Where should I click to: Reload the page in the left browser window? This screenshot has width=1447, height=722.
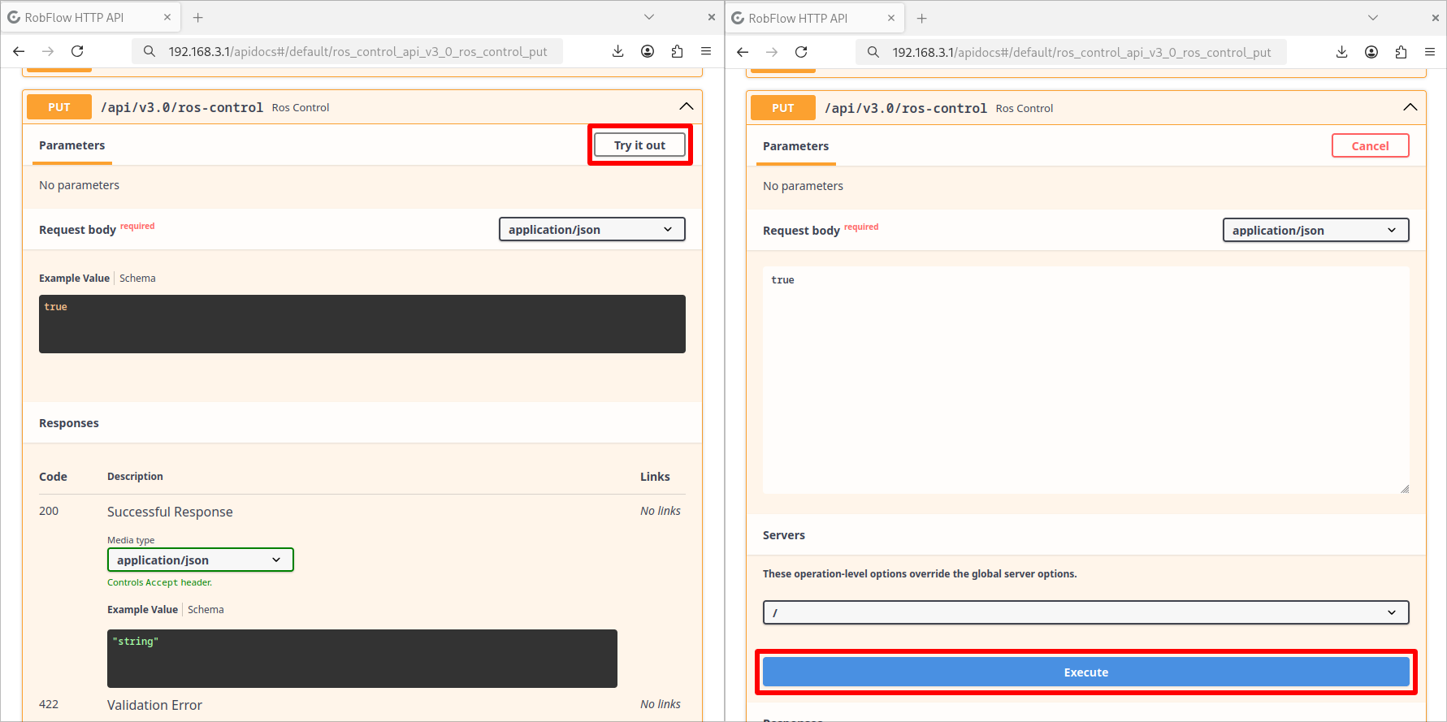[x=77, y=51]
